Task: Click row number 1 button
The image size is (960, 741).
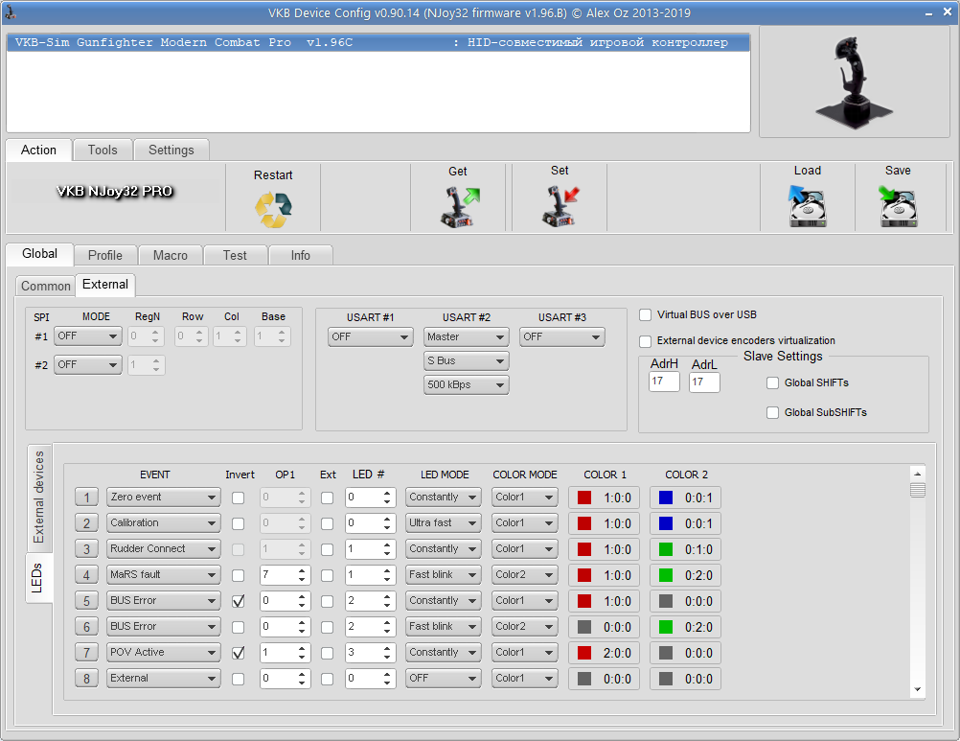Action: (86, 498)
